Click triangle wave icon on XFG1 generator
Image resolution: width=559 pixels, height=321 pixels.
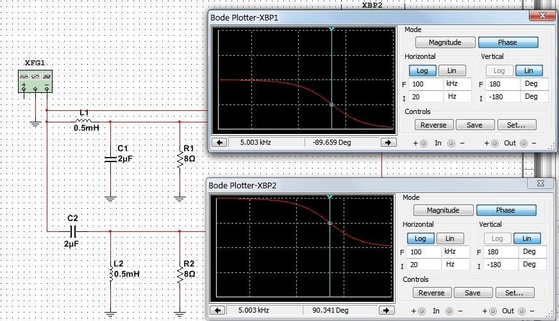click(35, 77)
